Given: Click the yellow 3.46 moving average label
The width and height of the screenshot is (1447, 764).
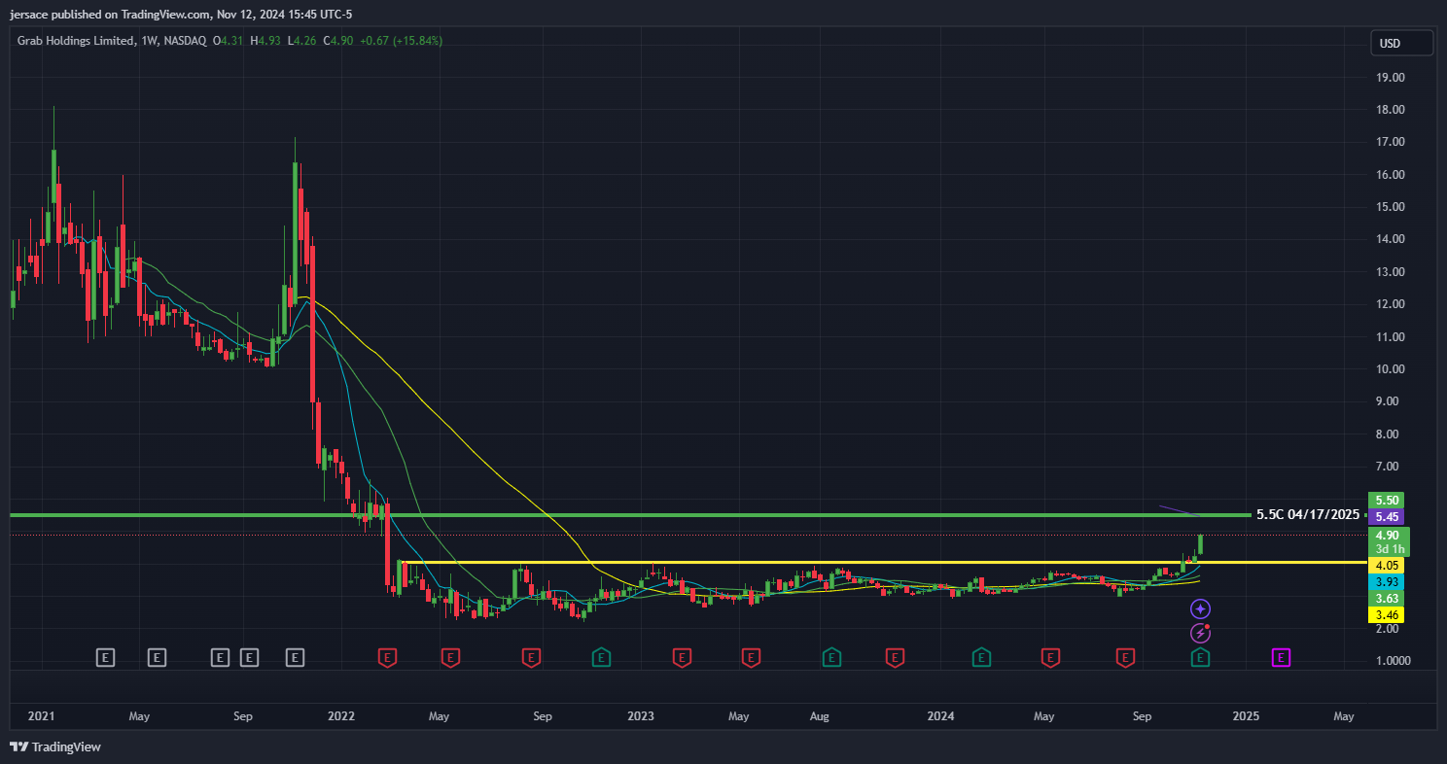Looking at the screenshot, I should coord(1388,614).
